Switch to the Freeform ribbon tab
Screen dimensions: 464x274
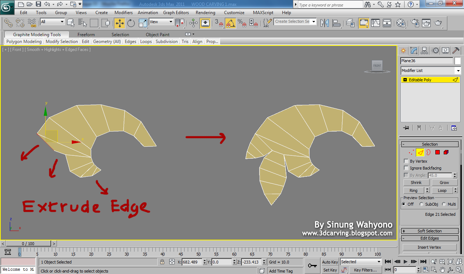(86, 34)
